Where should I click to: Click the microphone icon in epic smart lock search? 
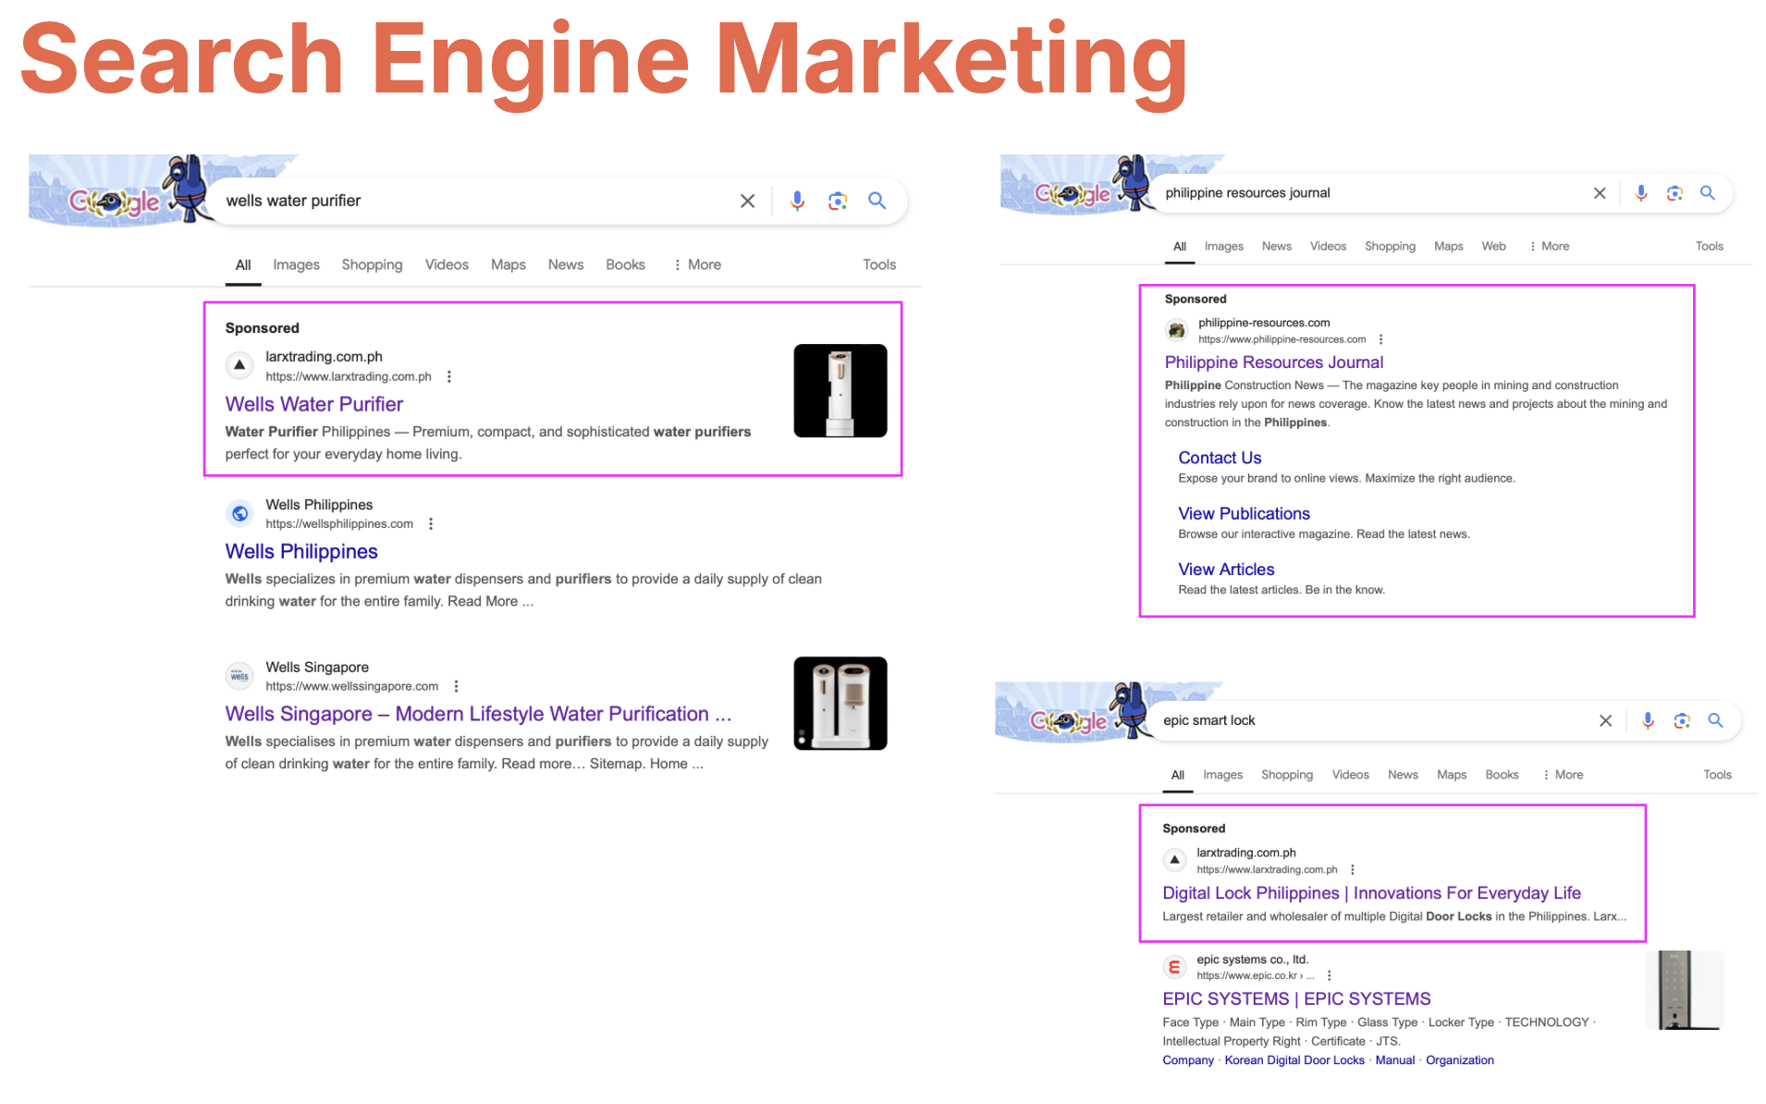(1648, 720)
